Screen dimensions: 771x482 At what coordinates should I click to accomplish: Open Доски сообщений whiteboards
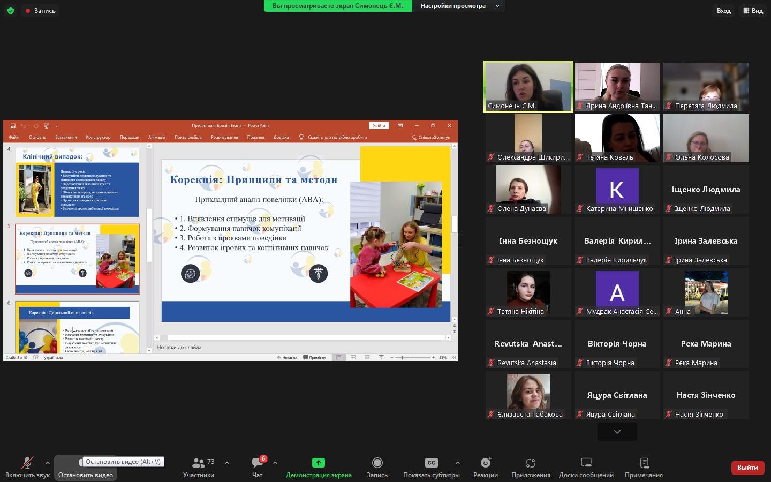(x=586, y=468)
